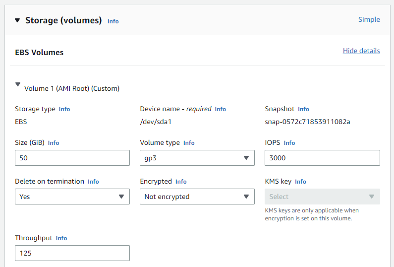
Task: Open Info for Volume type
Action: (x=189, y=143)
